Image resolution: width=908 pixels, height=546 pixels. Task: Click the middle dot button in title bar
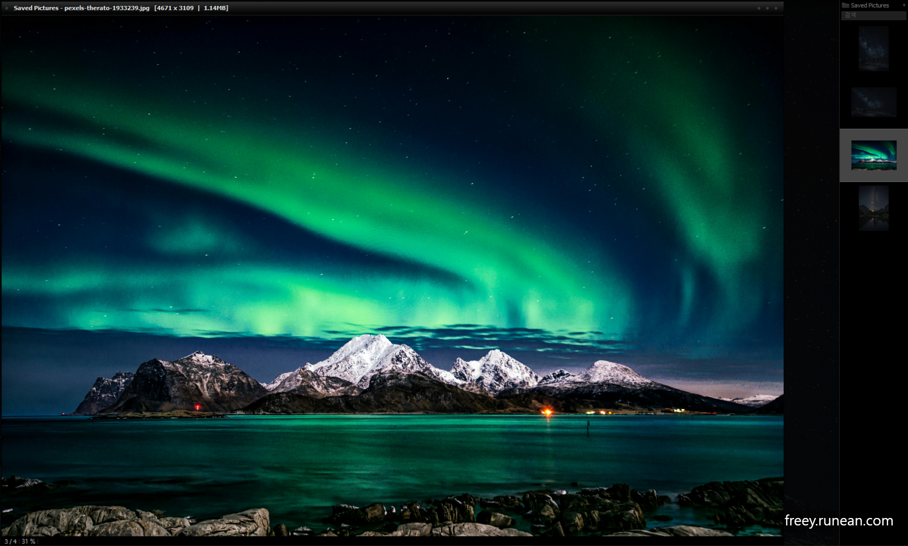click(767, 8)
